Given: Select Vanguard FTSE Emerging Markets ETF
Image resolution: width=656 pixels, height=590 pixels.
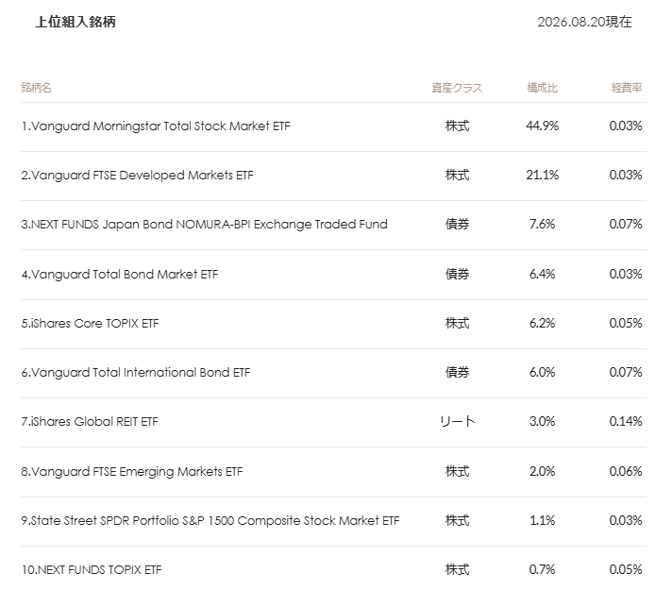Looking at the screenshot, I should pyautogui.click(x=132, y=472).
